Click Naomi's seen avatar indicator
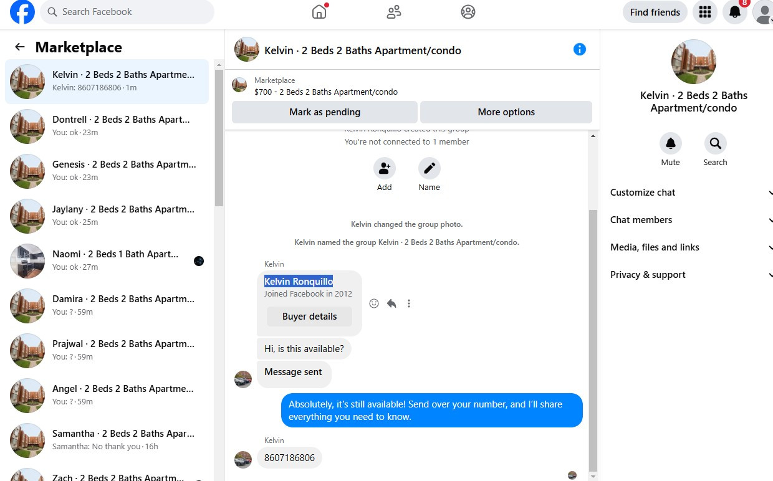This screenshot has width=773, height=481. 199,261
